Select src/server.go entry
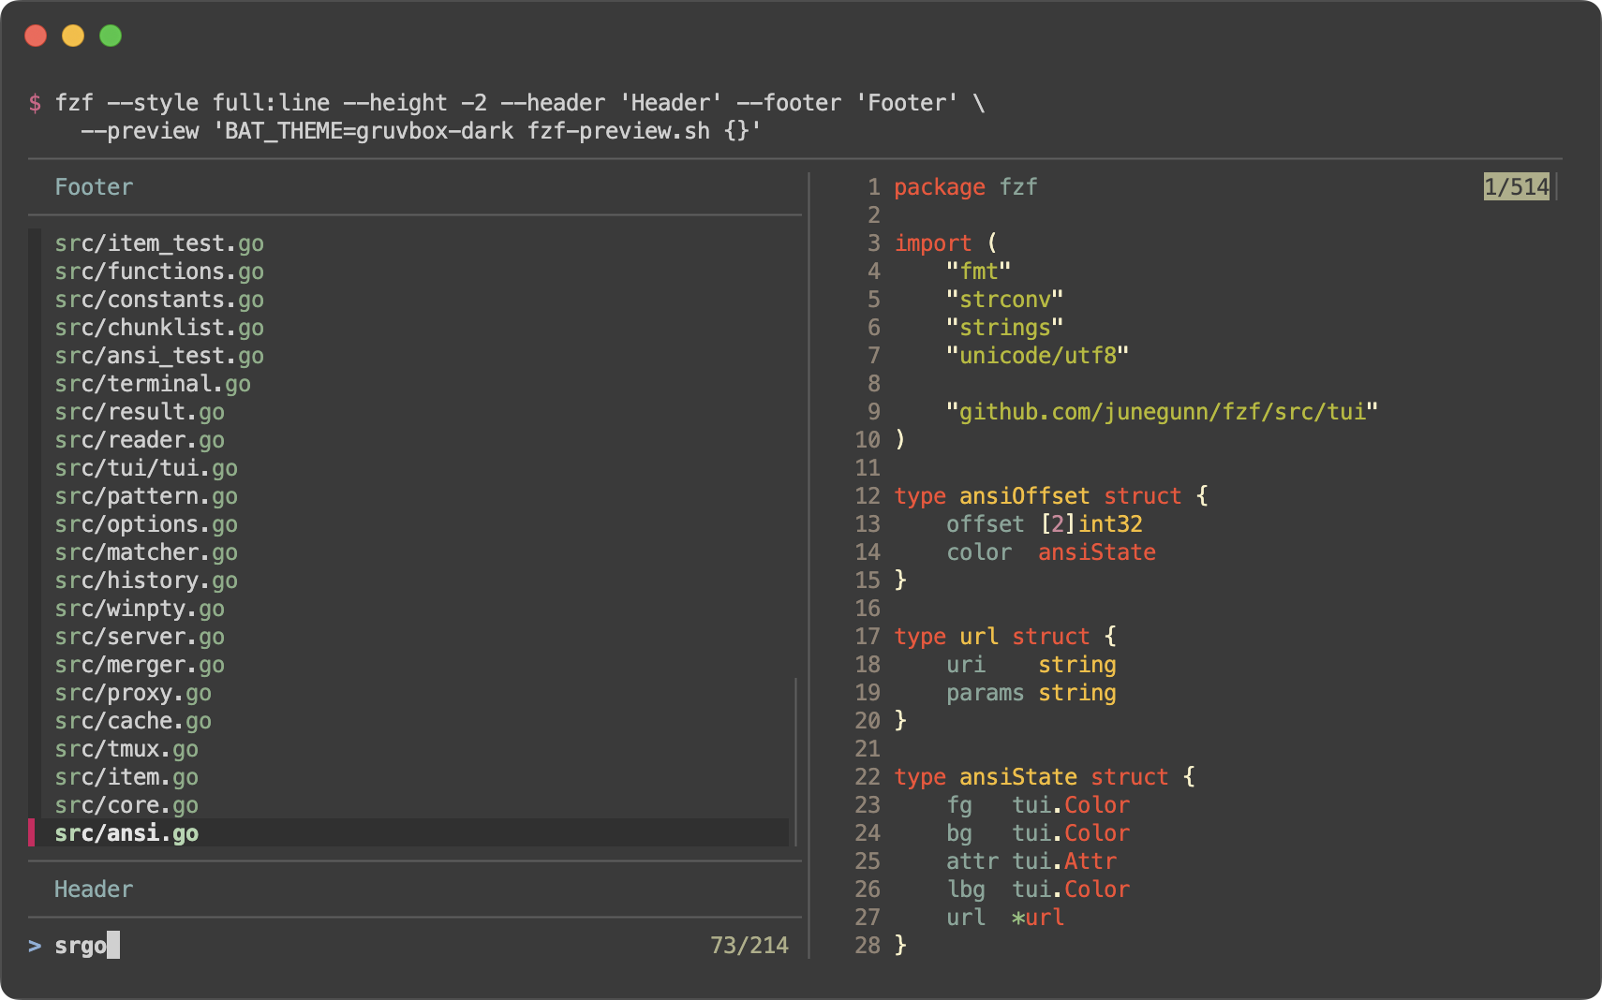 140,637
